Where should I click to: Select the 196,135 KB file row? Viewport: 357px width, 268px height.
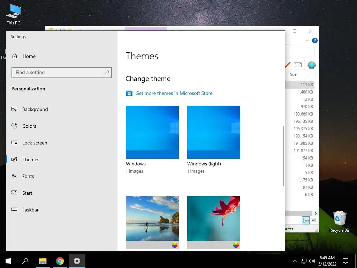tap(299, 121)
